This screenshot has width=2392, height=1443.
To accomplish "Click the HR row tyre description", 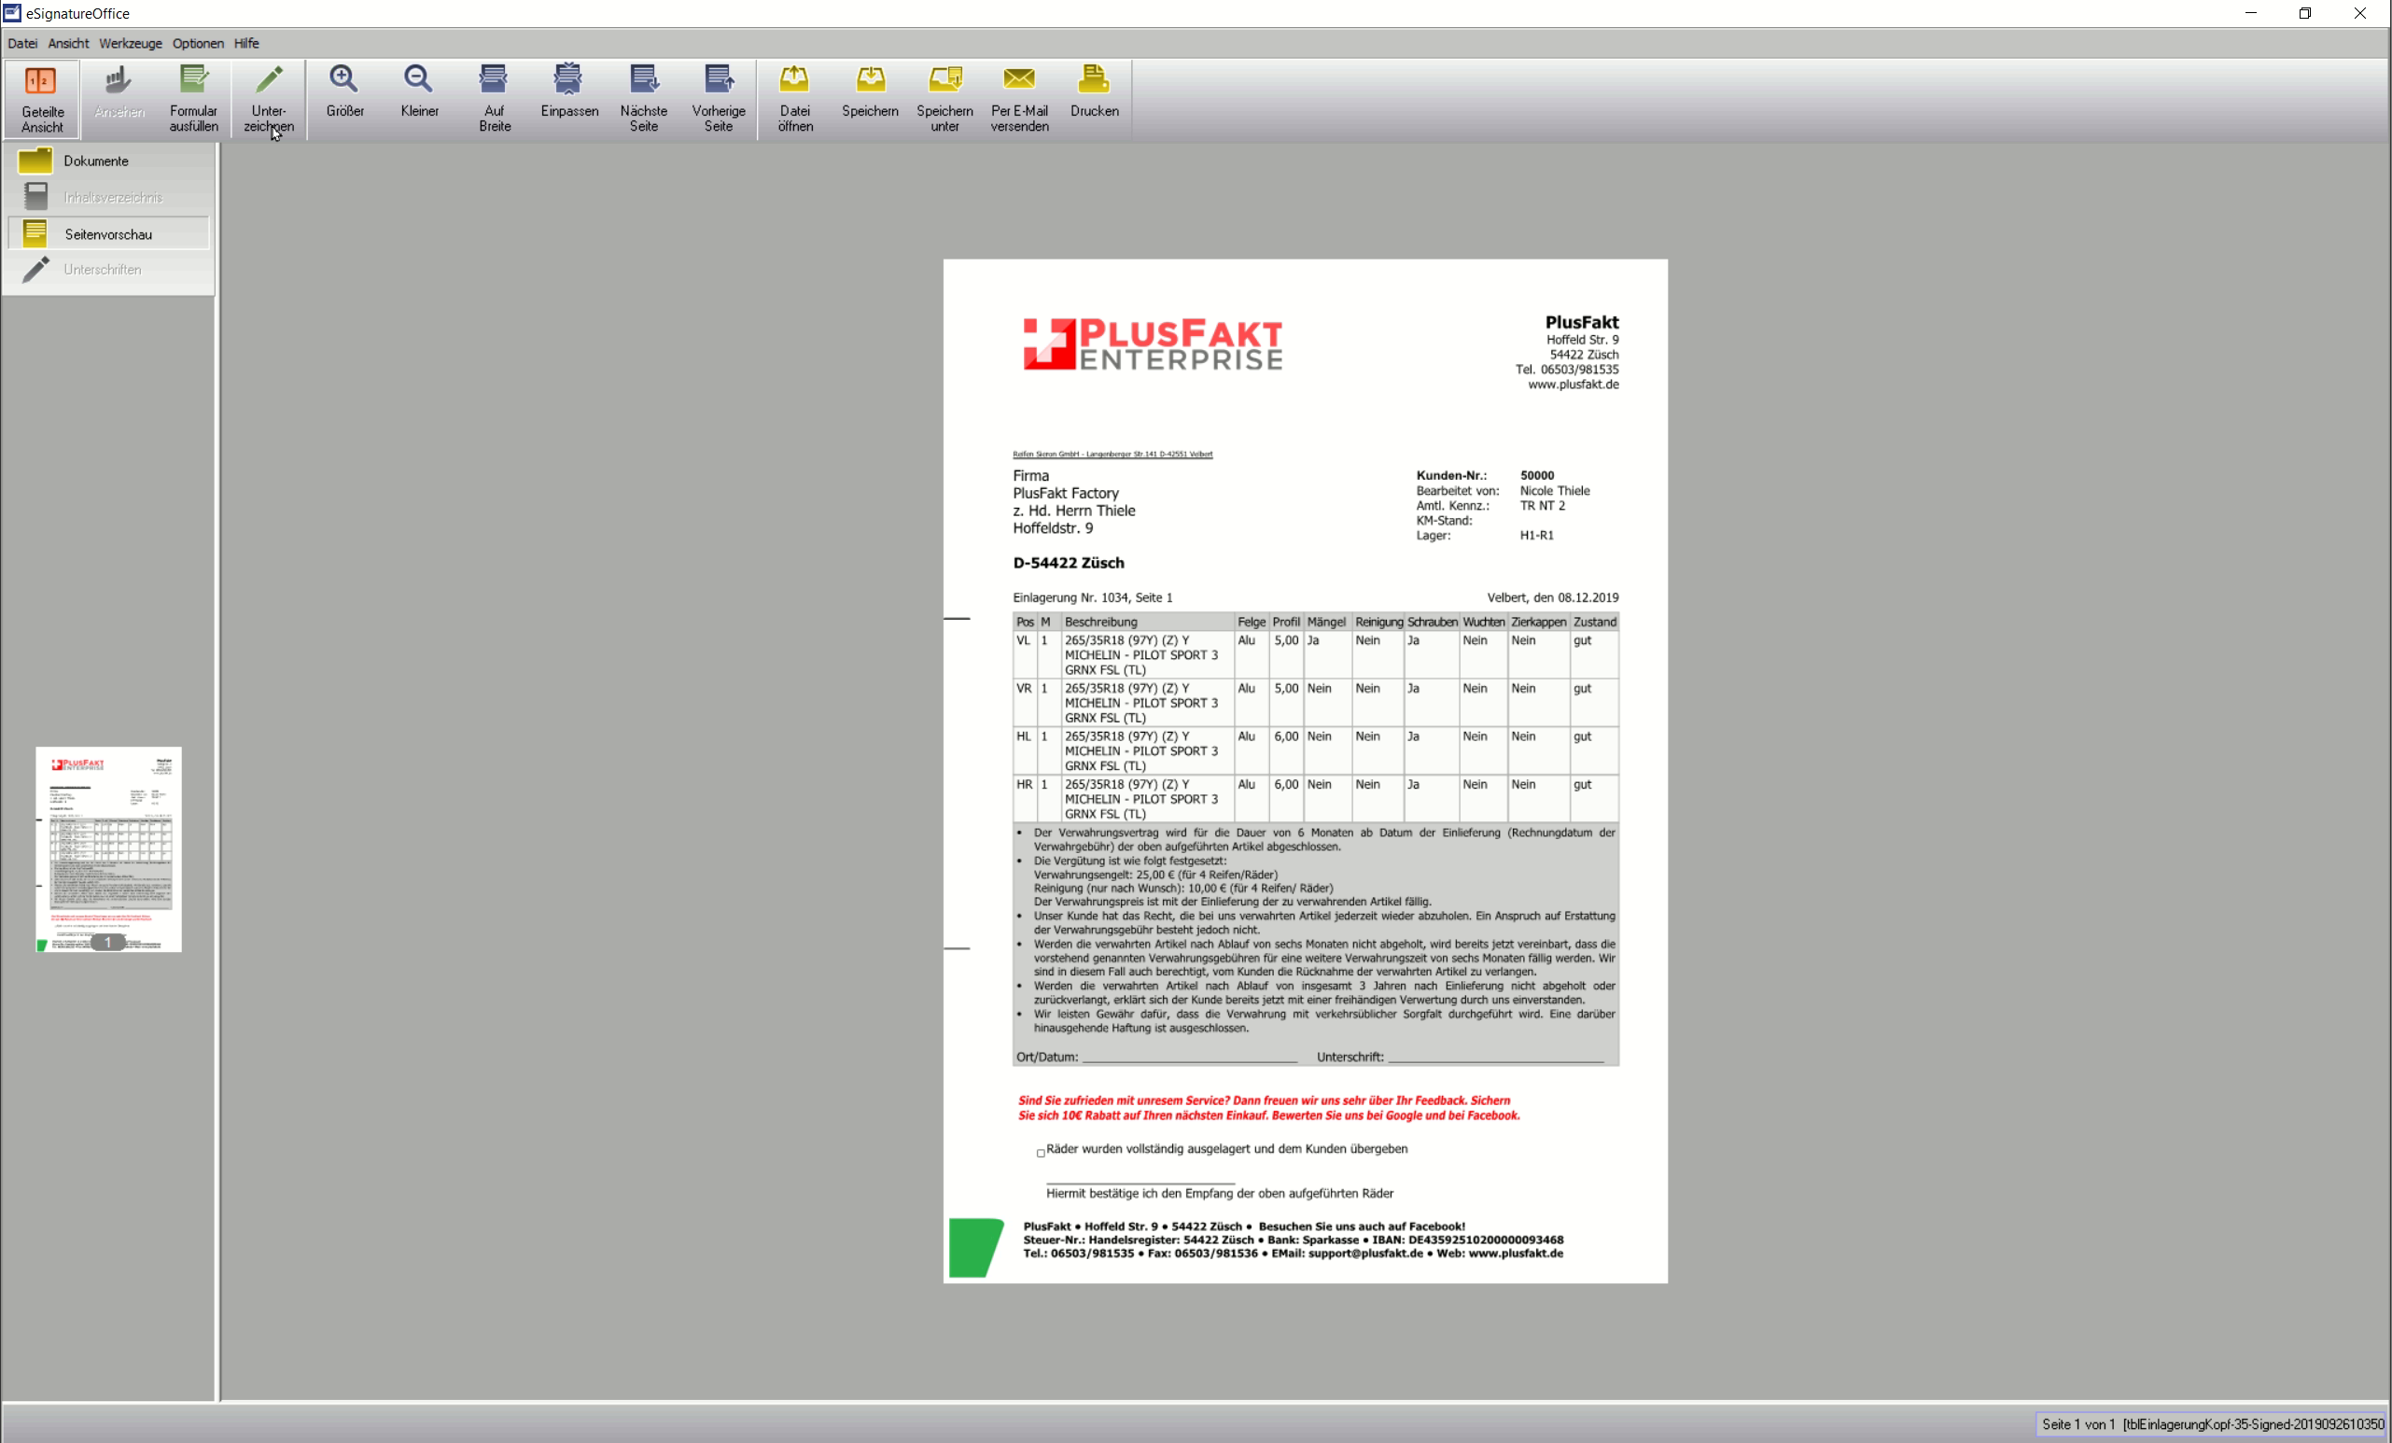I will (x=1140, y=799).
